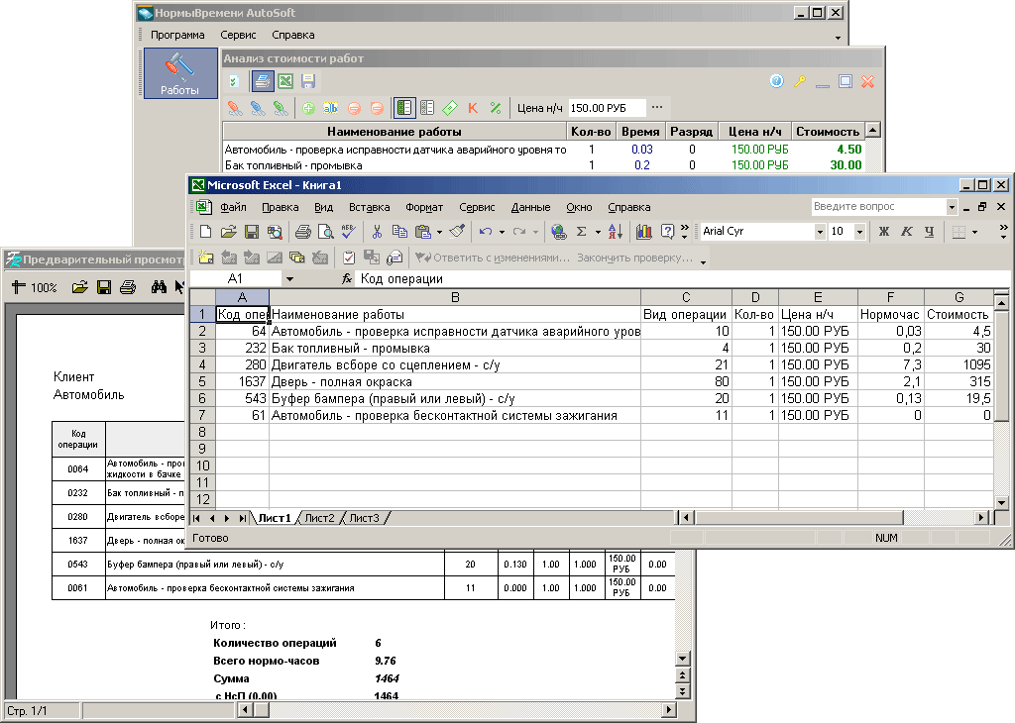Click the floppy save icon in preview window
The width and height of the screenshot is (1015, 723).
103,287
